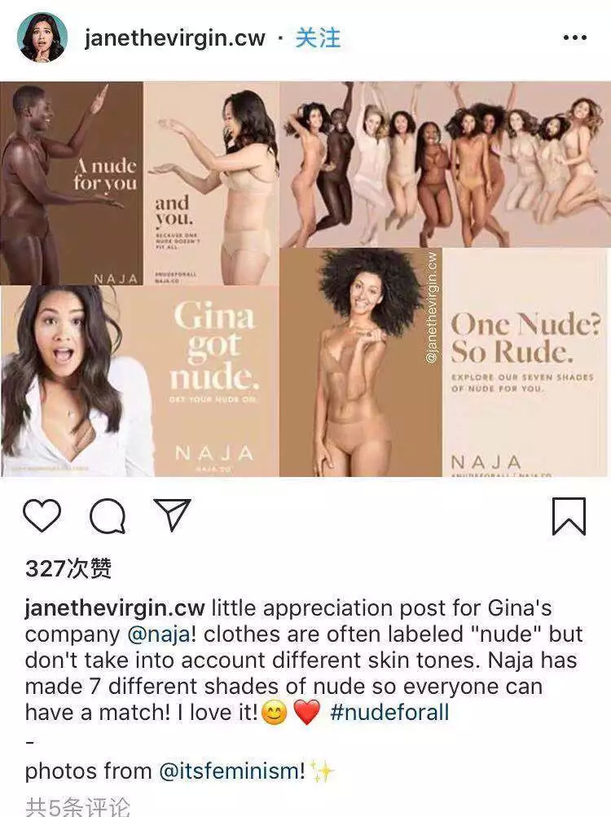Tap the caption's janethevirgin.cw username

click(115, 608)
